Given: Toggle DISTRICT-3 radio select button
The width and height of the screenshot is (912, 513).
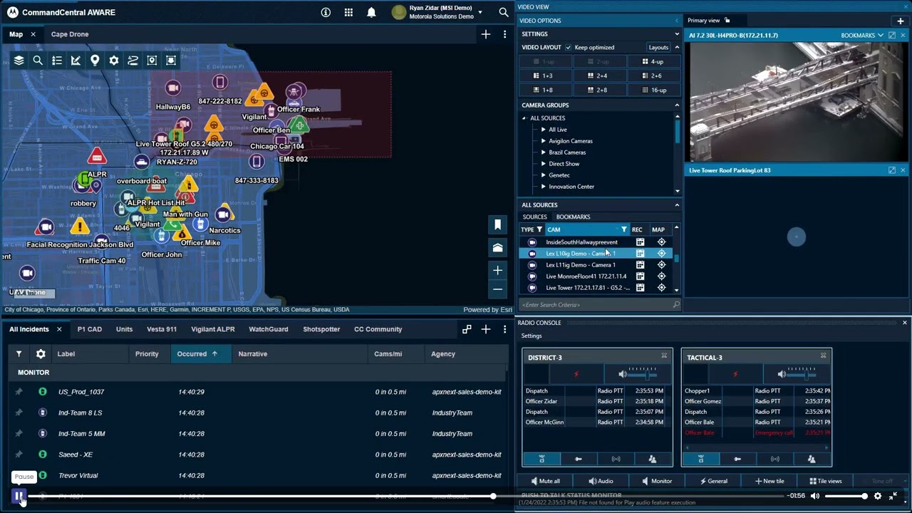Looking at the screenshot, I should 541,459.
